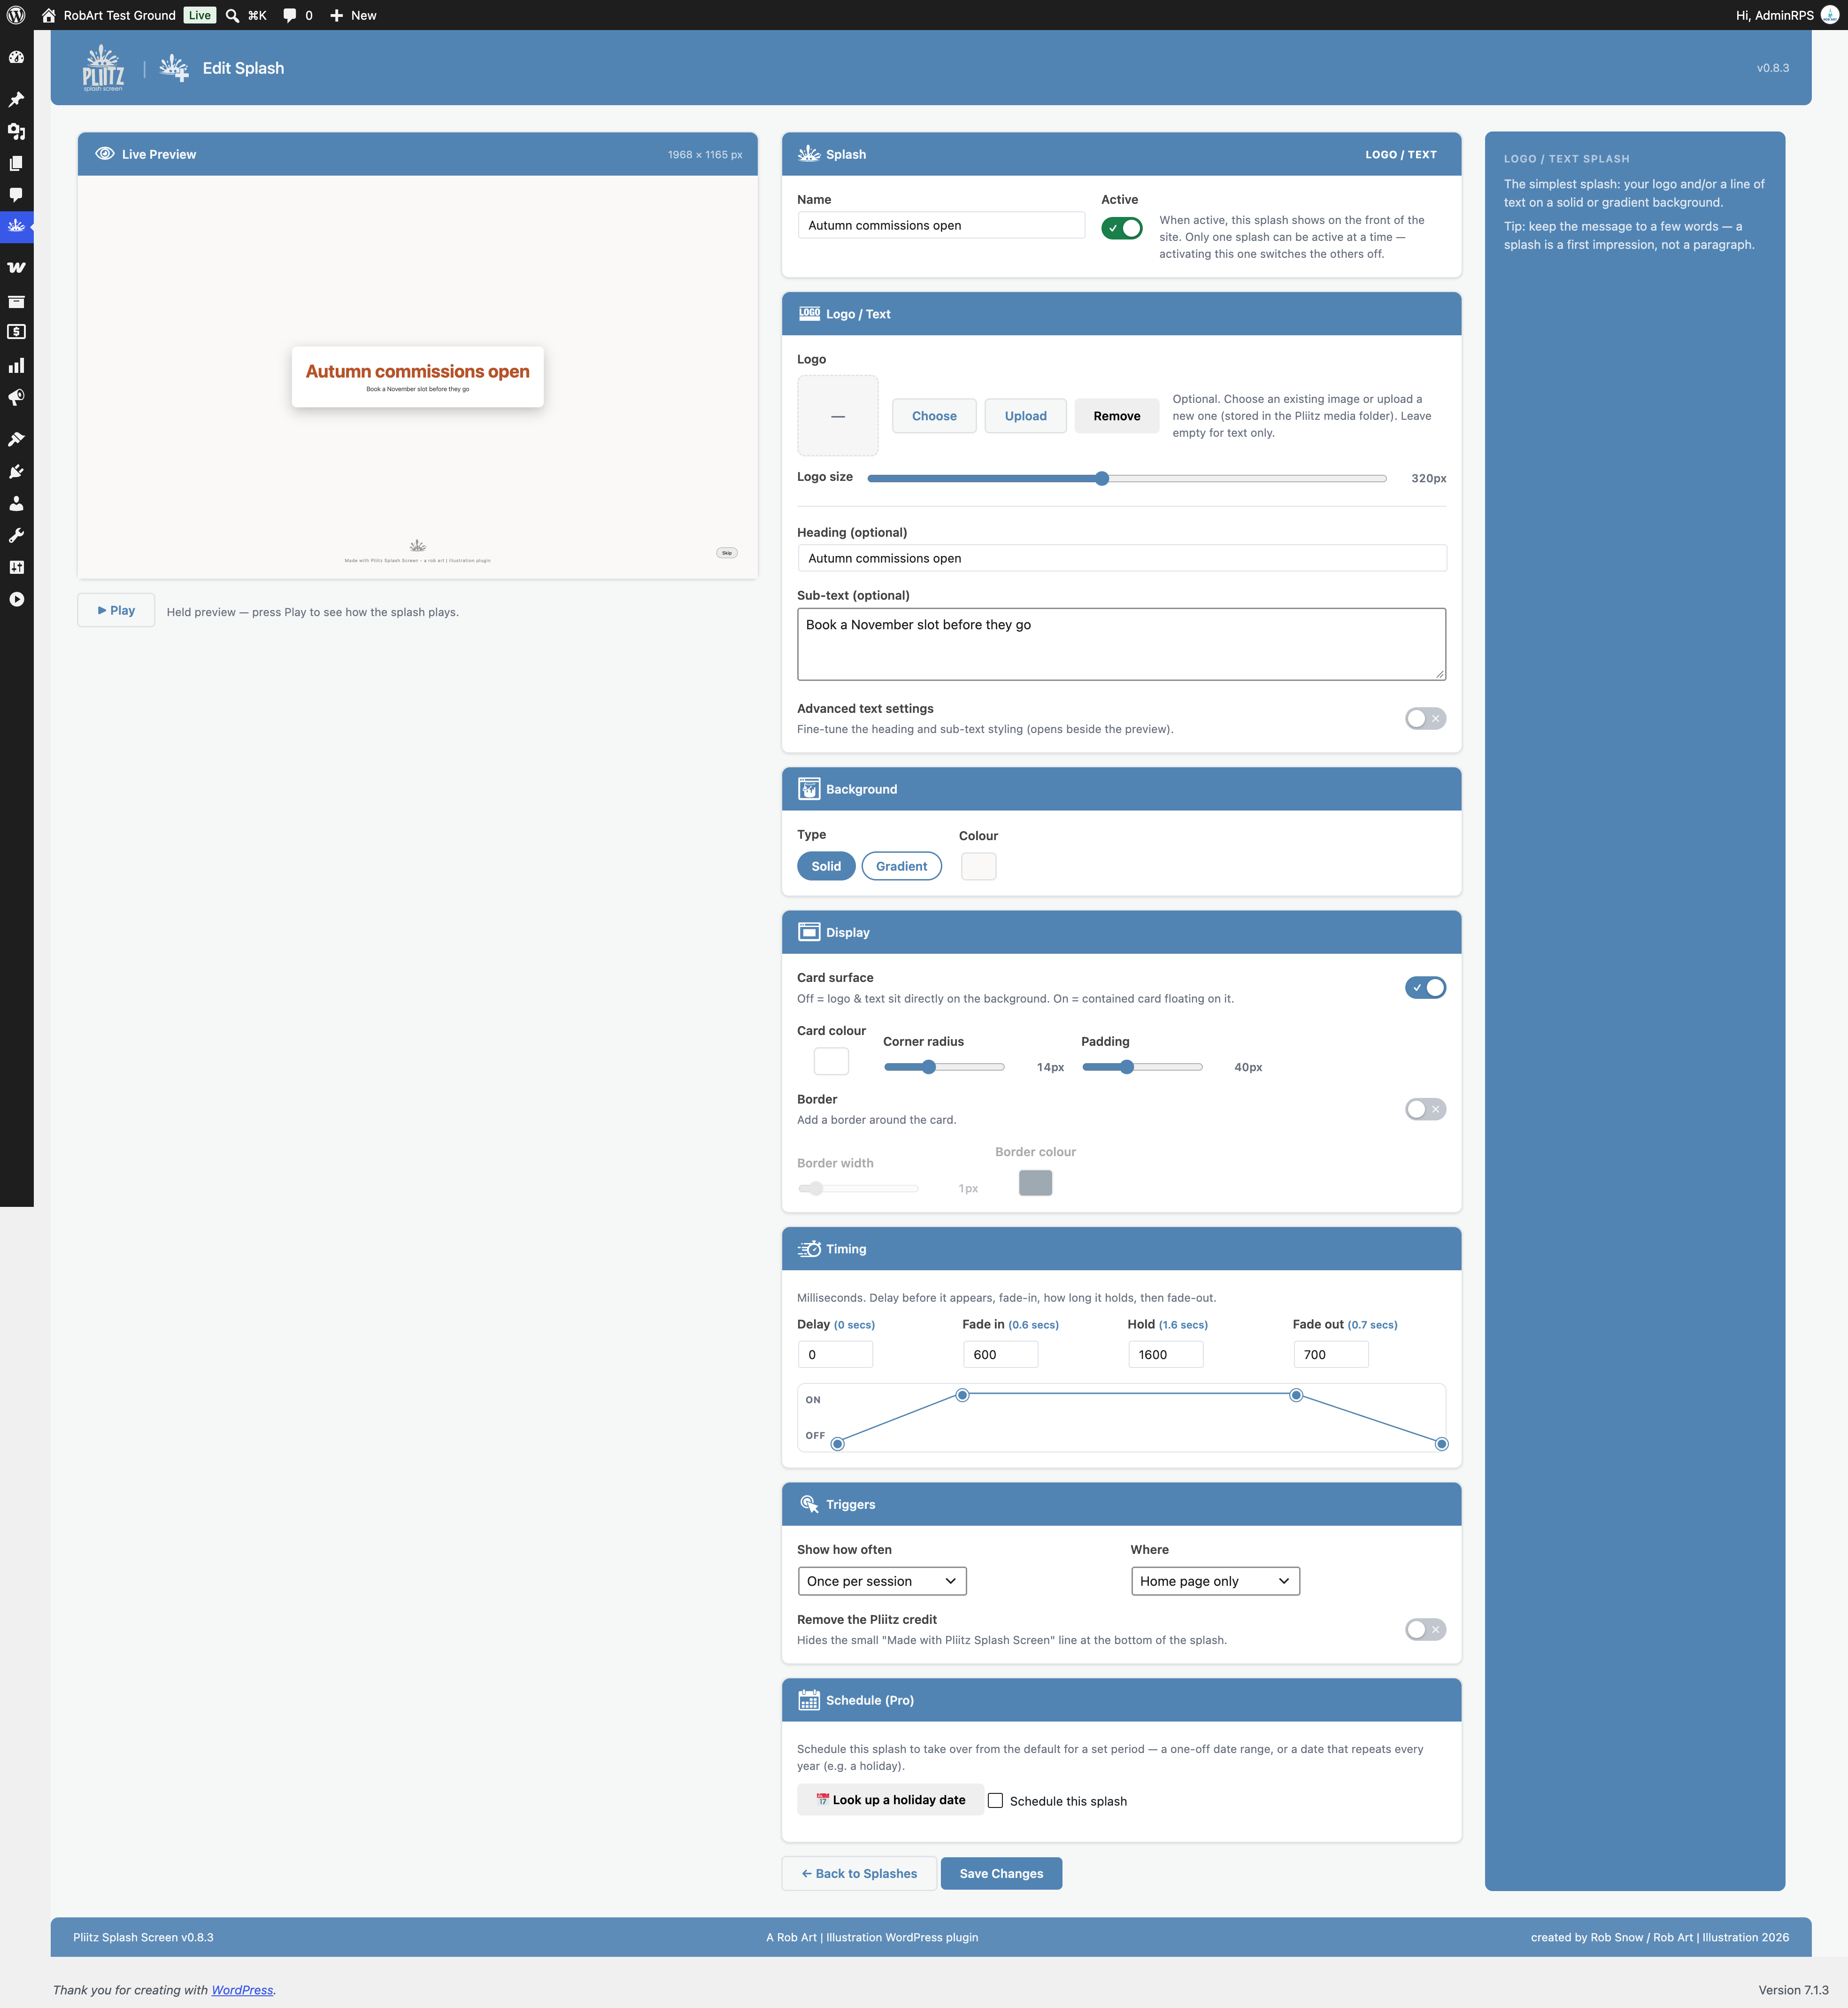The height and width of the screenshot is (2008, 1848).
Task: Open Analytics bar-chart sidebar icon
Action: point(16,366)
